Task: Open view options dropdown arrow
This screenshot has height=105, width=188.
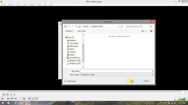Action: [146, 31]
